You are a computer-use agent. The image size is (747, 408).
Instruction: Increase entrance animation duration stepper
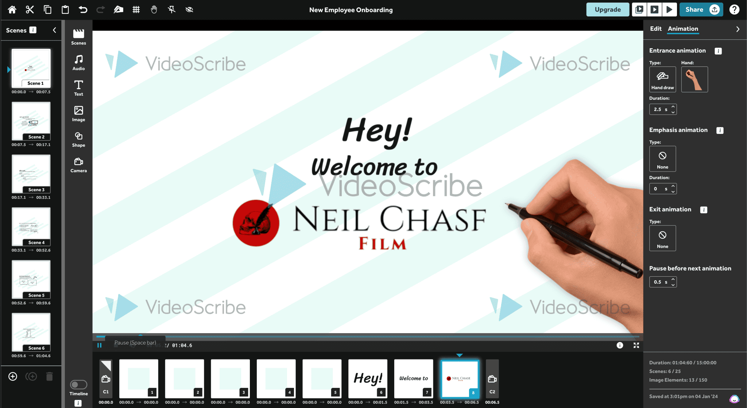(x=673, y=107)
